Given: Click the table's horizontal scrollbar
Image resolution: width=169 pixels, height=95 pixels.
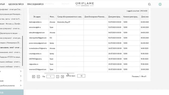Looking at the screenshot, I should pos(59,73).
